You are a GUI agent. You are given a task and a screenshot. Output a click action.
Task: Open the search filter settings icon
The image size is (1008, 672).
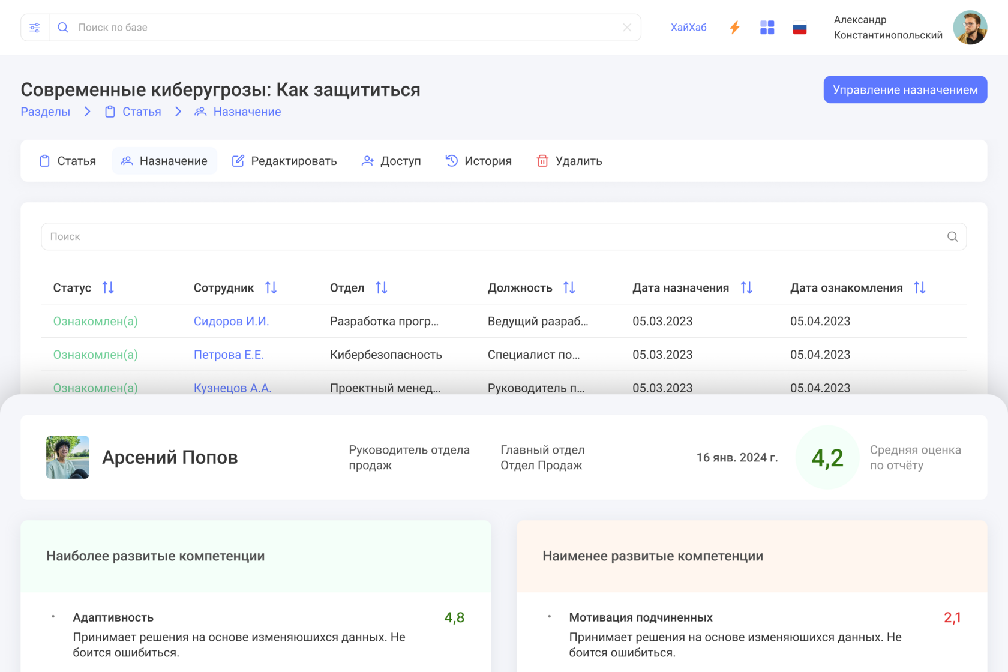click(35, 28)
